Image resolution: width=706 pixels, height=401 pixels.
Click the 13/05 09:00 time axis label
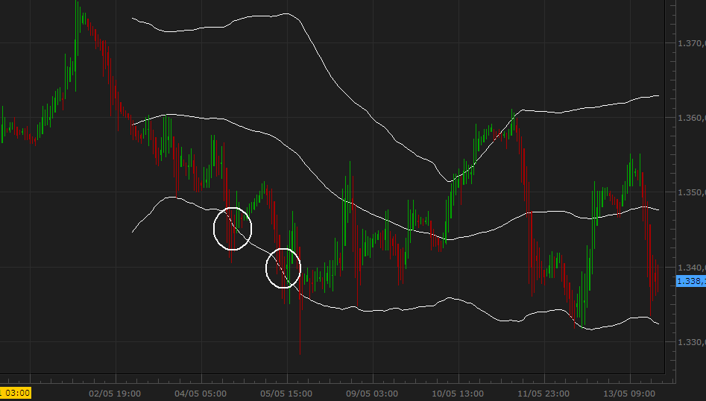(x=629, y=394)
